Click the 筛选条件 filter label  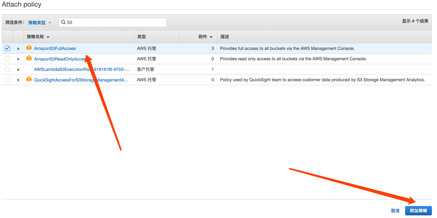(15, 23)
